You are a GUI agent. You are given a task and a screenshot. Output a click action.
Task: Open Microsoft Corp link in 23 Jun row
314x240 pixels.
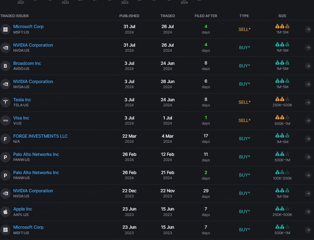[28, 227]
